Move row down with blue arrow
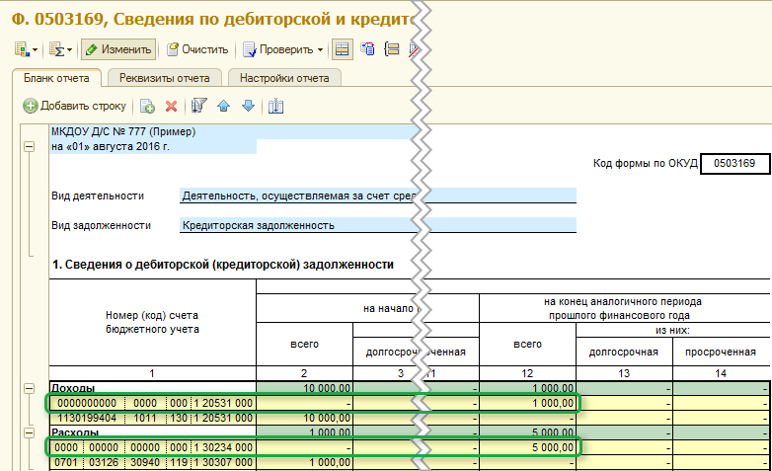 coord(248,106)
